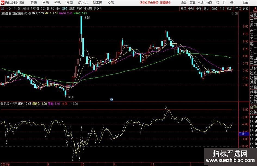Open the 版面 menu
The image size is (257, 166).
point(192,3)
